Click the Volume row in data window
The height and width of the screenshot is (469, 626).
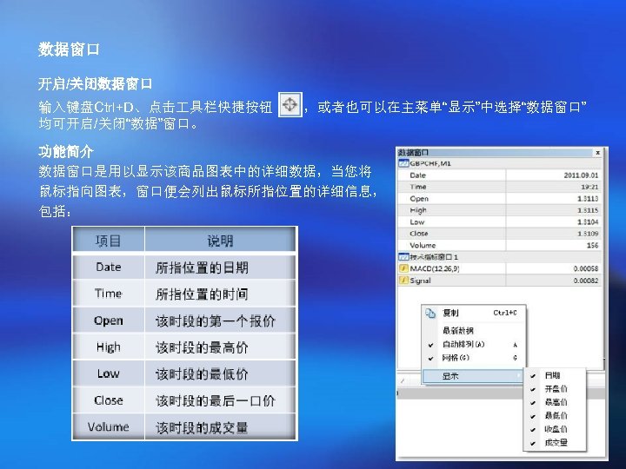tap(500, 245)
